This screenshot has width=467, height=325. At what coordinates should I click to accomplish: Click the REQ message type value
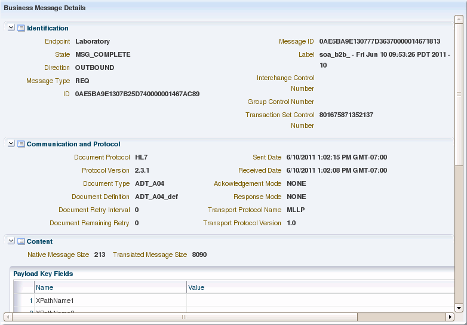tap(82, 81)
